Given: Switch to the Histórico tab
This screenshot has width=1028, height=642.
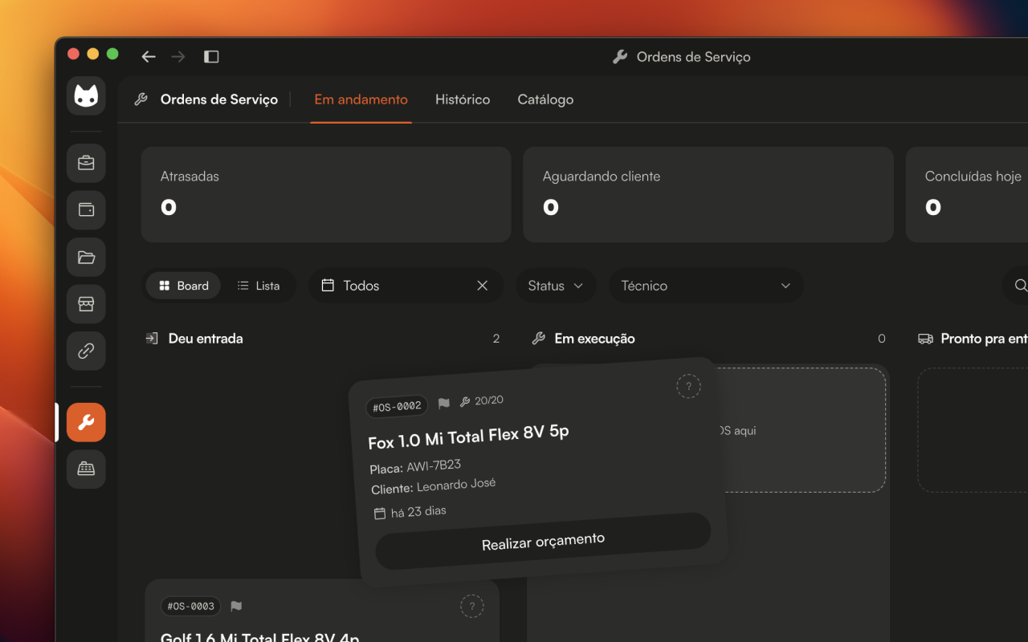Looking at the screenshot, I should click(x=463, y=100).
